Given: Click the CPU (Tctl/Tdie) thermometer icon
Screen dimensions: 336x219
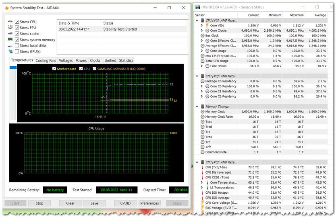Looking at the screenshot, I should (x=202, y=167).
